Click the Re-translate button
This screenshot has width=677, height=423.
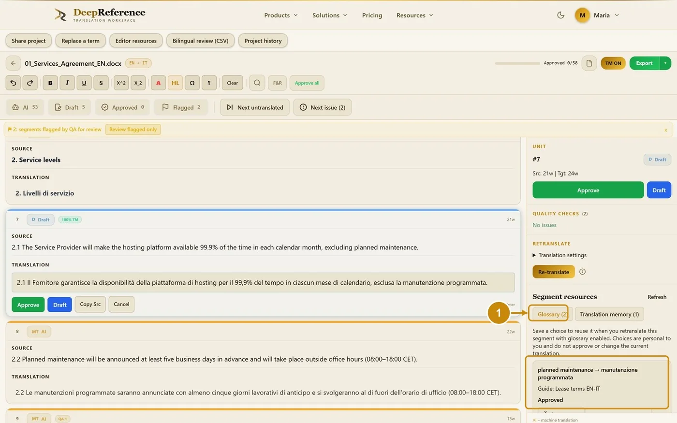tap(554, 272)
